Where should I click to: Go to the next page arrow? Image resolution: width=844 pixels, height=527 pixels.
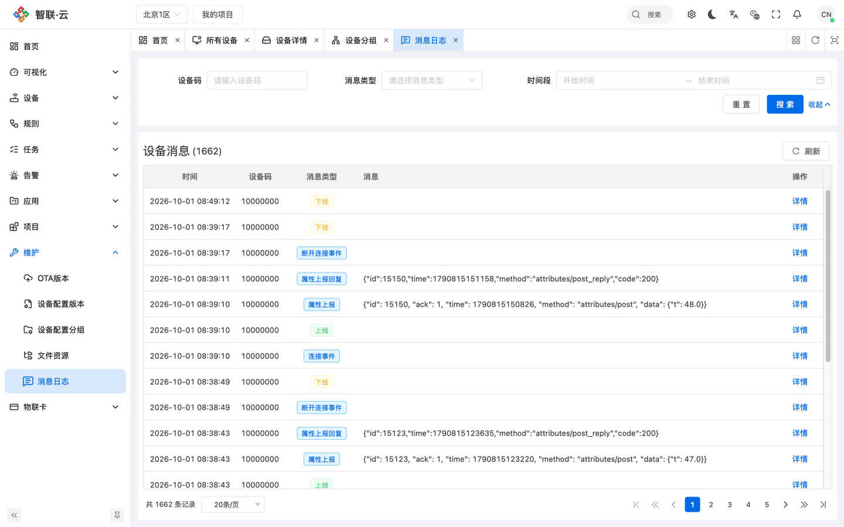tap(785, 505)
